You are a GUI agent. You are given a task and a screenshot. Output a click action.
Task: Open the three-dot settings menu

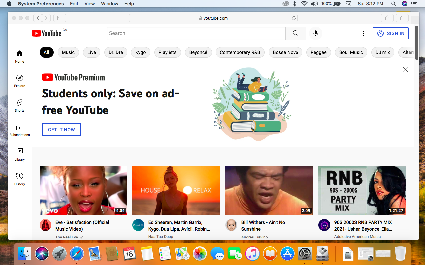(x=363, y=33)
